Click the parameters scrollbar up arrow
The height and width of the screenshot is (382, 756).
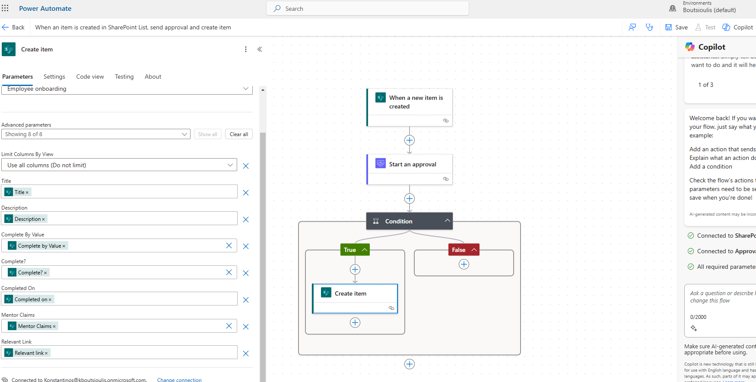263,90
